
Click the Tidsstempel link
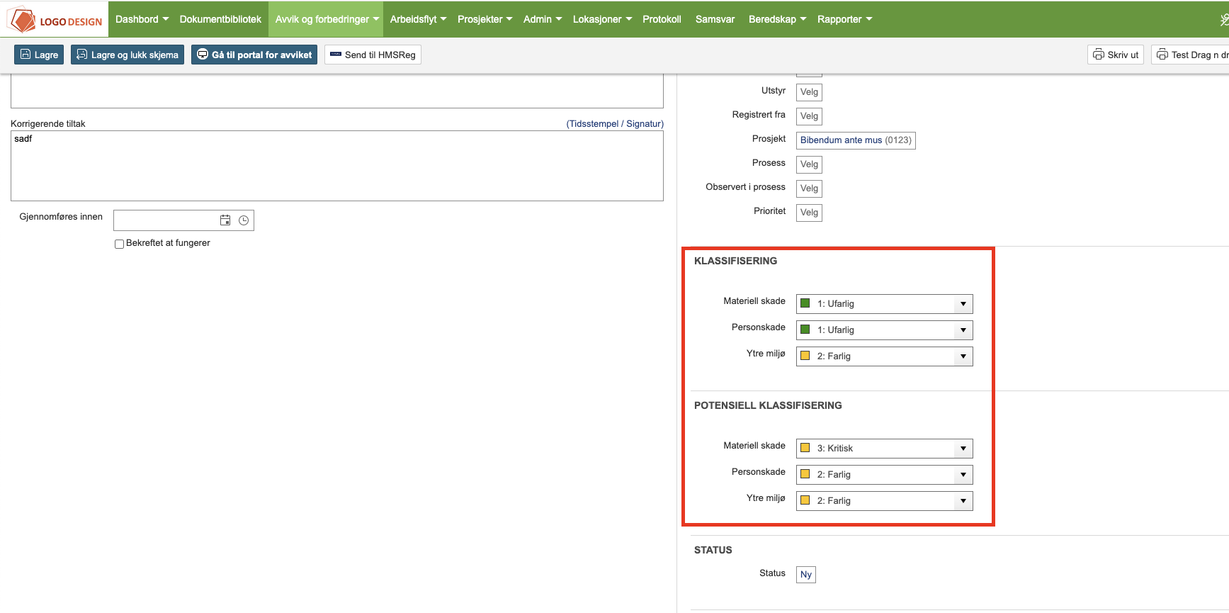594,124
